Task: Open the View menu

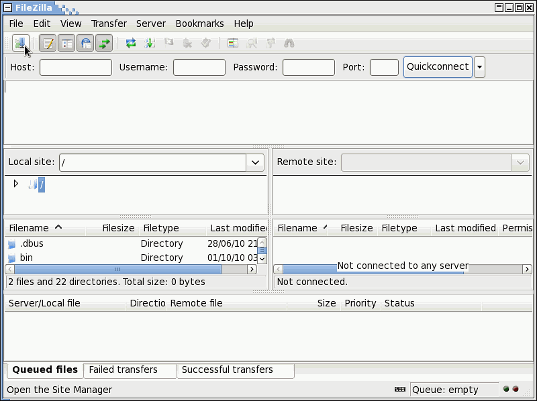Action: click(71, 23)
